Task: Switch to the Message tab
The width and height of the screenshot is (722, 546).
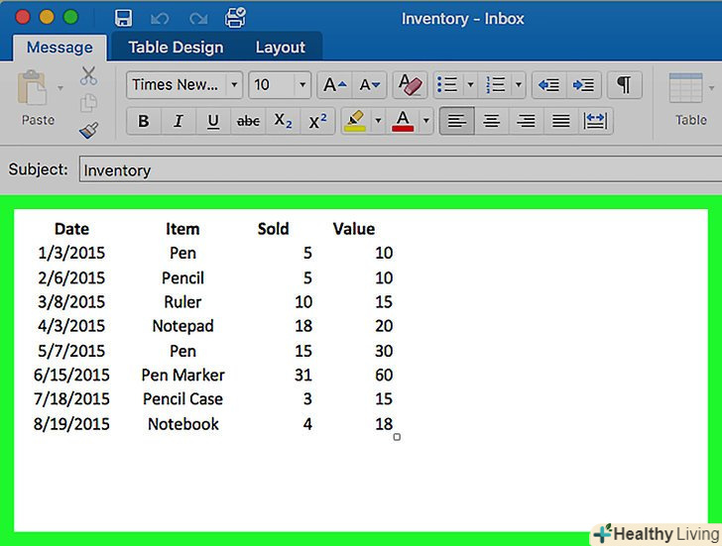Action: (x=60, y=48)
